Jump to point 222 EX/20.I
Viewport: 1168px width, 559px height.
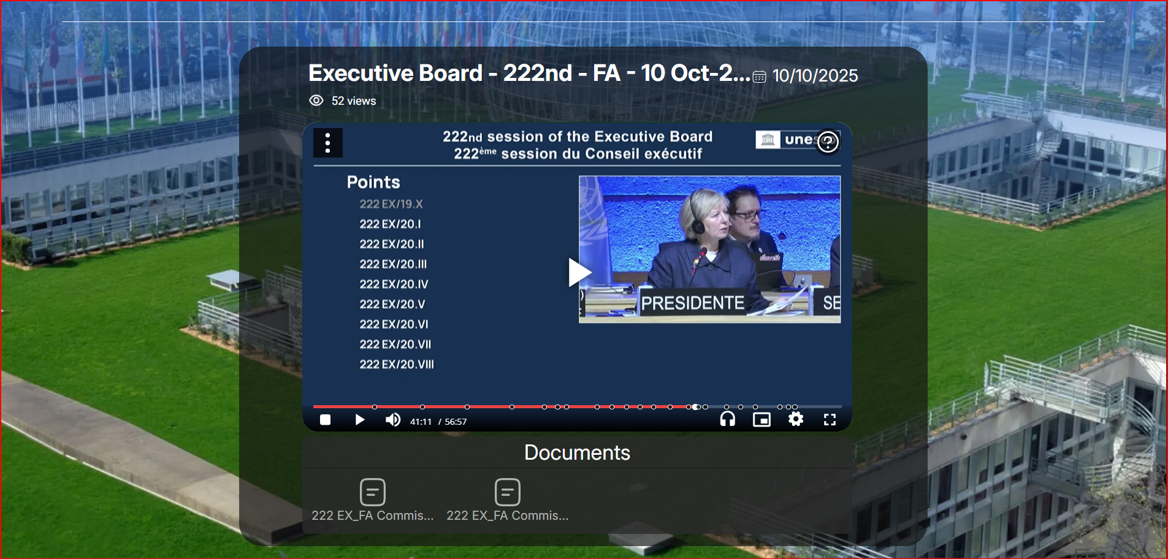point(390,224)
